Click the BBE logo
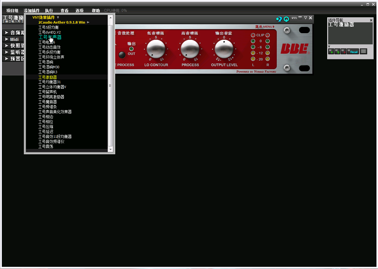Viewport: 378px width, 269px height. [x=294, y=49]
